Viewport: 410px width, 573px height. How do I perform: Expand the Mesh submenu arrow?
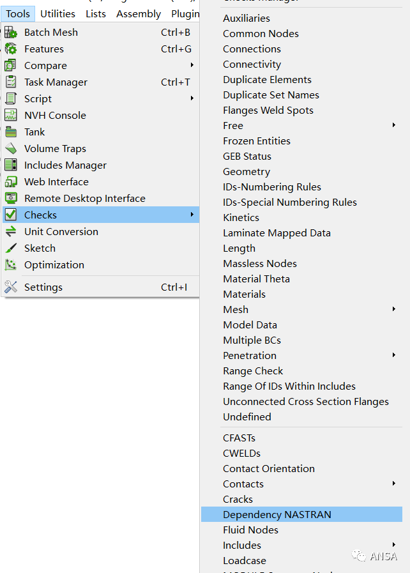tap(394, 309)
